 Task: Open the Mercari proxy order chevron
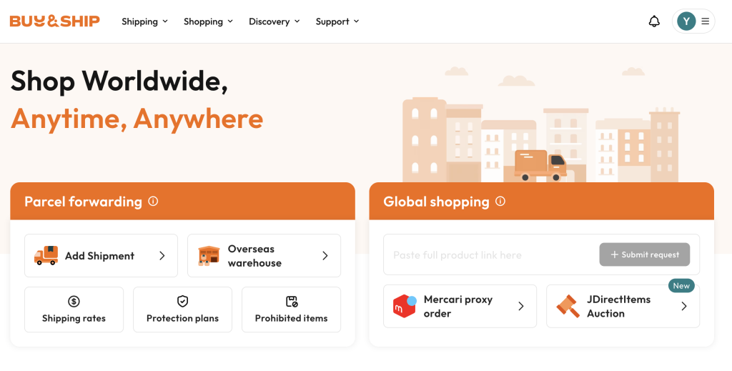521,307
